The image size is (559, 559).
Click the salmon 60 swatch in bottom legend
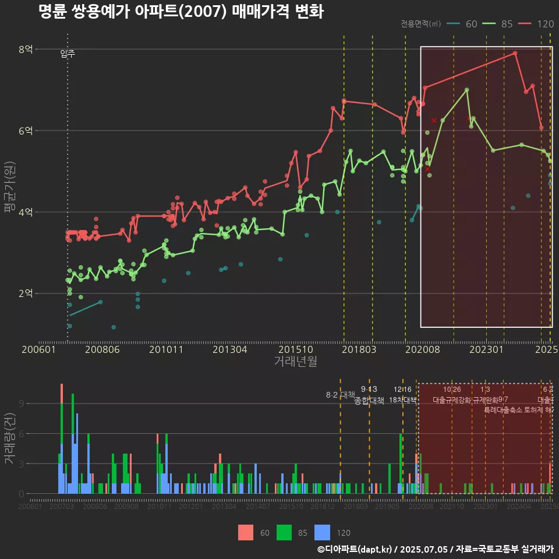pyautogui.click(x=246, y=533)
